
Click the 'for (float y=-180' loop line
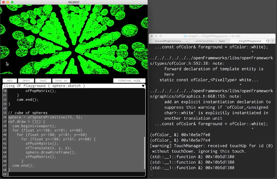[x=52, y=135]
